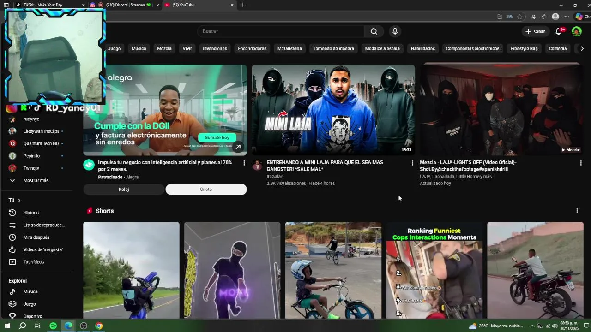Toggle the translate/read aloud address bar icon
591x332 pixels.
tap(510, 17)
